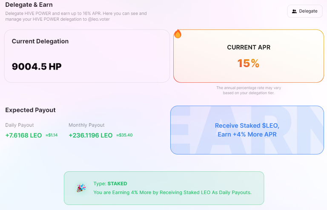Select the Current Delegation card
The height and width of the screenshot is (210, 327).
click(x=87, y=56)
